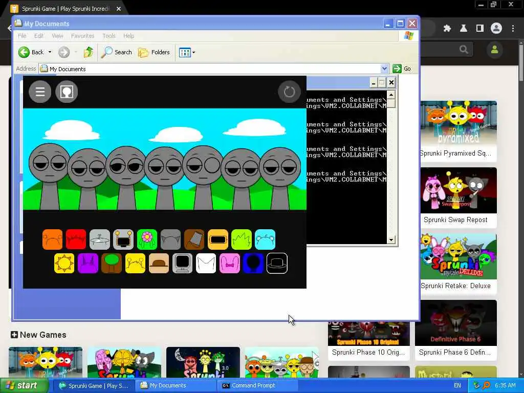Open Sprunki Phase 10 Original thumbnail
Screen dimensions: 524x393
tap(368, 334)
